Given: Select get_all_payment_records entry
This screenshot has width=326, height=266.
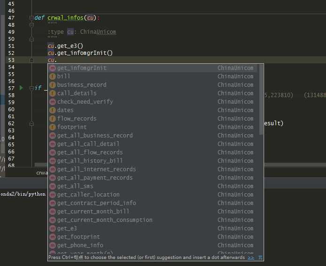Looking at the screenshot, I should point(152,178).
